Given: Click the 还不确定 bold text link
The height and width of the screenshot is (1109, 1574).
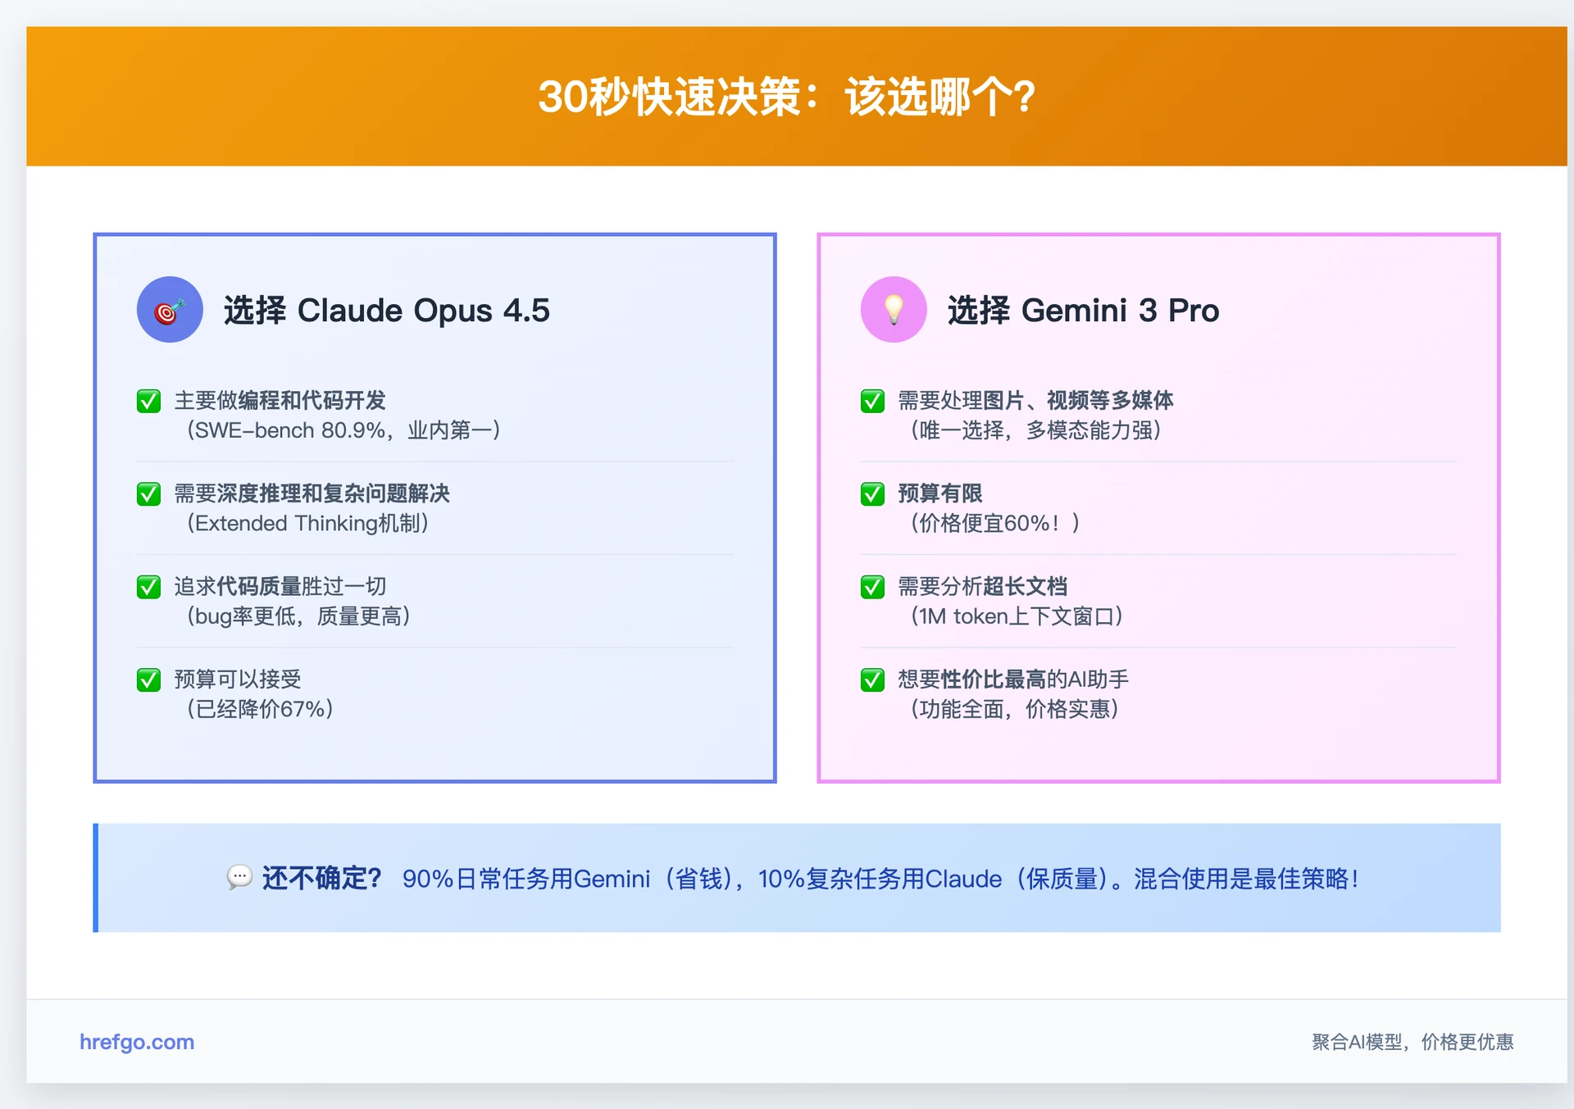Looking at the screenshot, I should [x=323, y=877].
